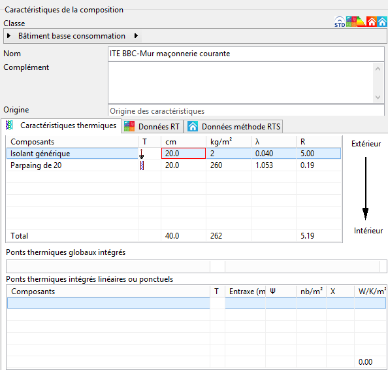Click the Extérieur to Intérieur direction arrow
Screen dimensions: 388x370
366,188
